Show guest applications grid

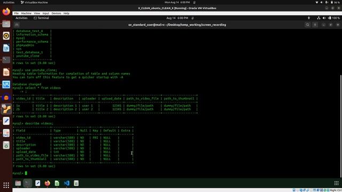click(x=337, y=183)
